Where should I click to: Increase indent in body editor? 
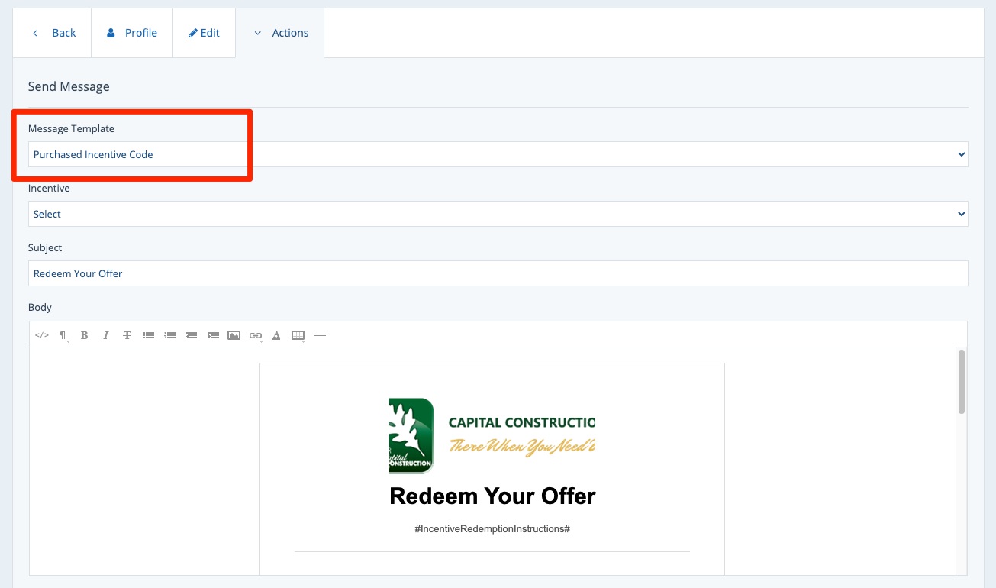(x=213, y=335)
